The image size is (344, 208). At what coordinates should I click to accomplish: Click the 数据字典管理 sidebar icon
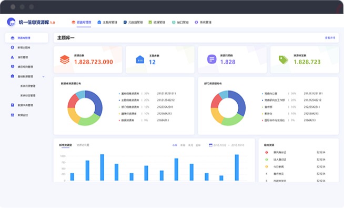tap(13, 105)
